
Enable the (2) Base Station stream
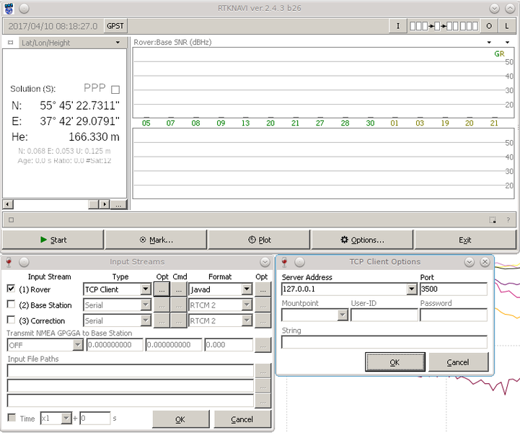click(11, 305)
